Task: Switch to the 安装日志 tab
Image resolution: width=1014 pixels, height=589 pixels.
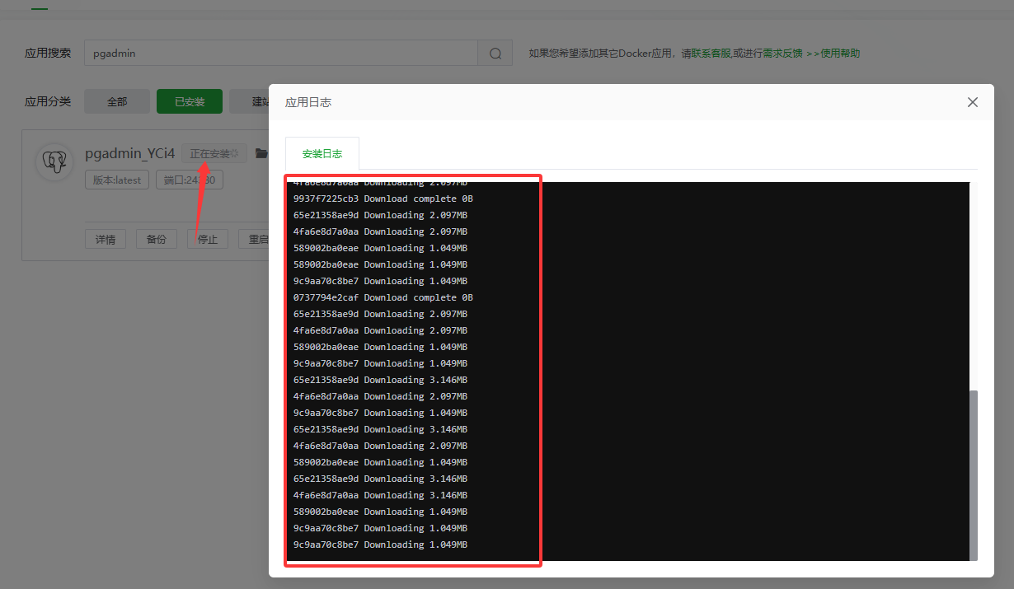Action: (322, 154)
